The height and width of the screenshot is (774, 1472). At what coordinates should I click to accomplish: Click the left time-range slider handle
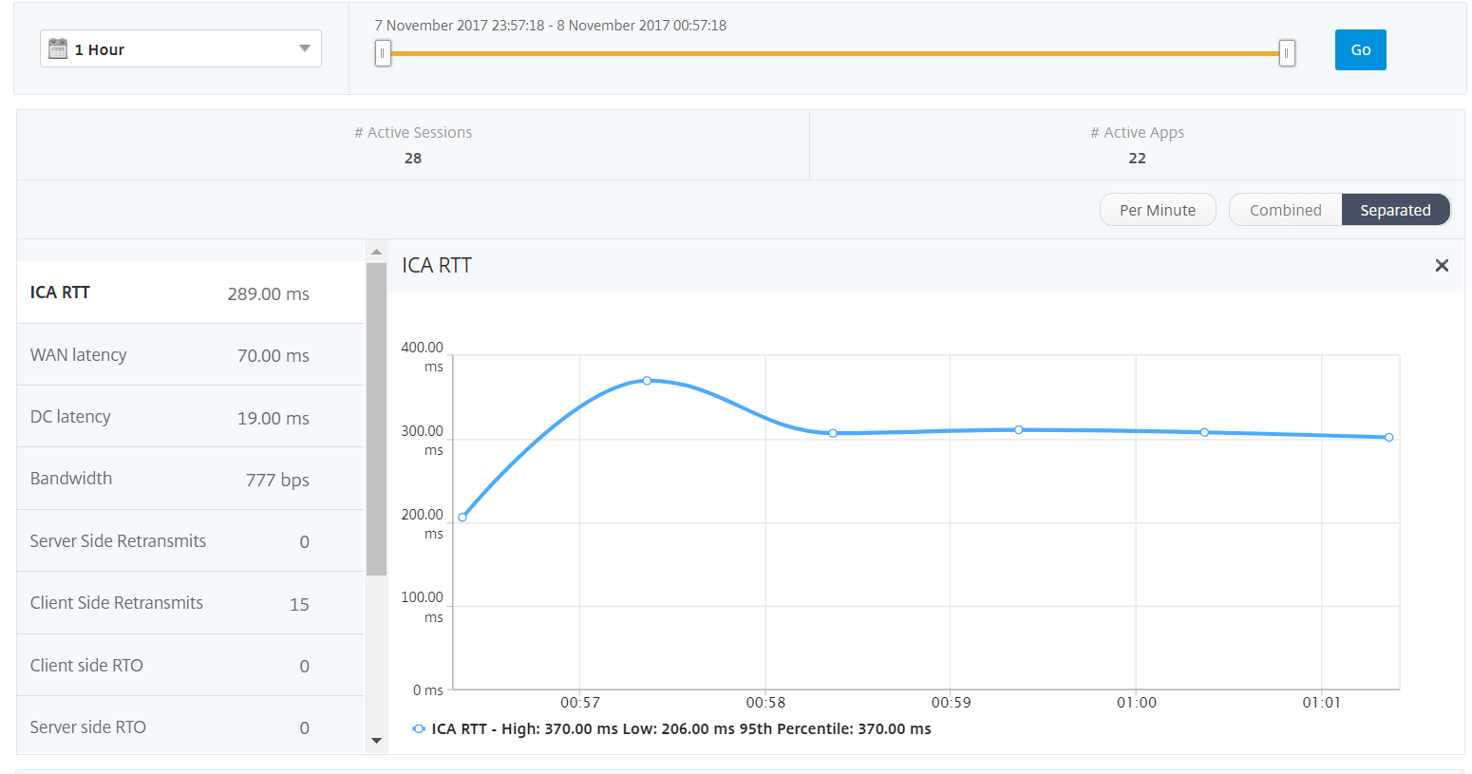(383, 53)
